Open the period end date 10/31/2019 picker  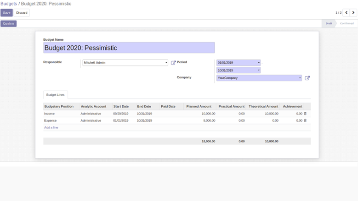(239, 71)
